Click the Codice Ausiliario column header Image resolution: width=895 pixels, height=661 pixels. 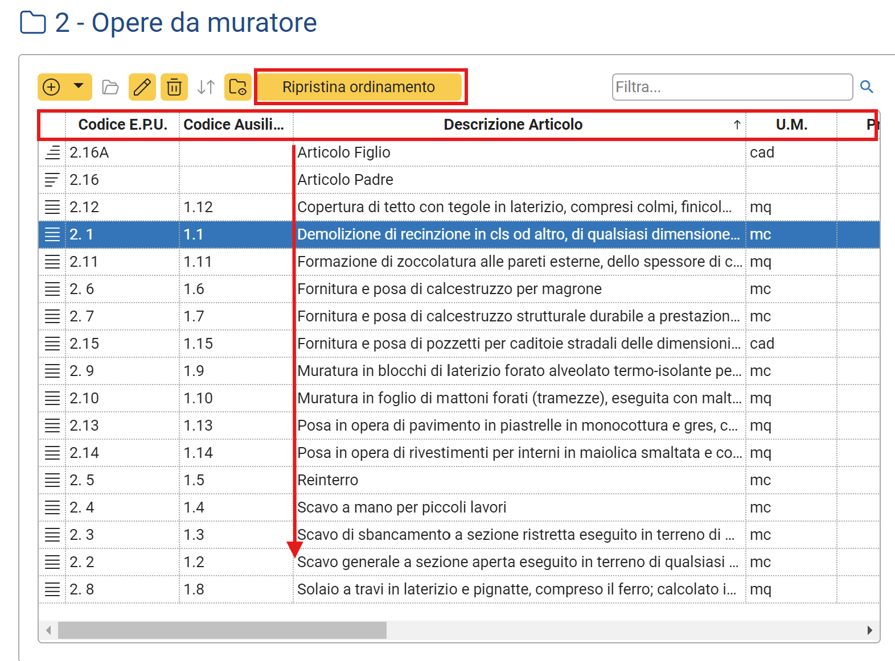point(233,125)
